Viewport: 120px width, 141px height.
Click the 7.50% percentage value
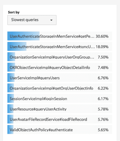[x=103, y=57]
